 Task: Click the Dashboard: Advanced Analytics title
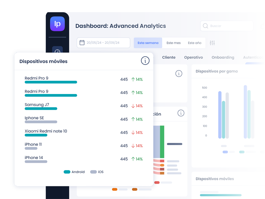tap(120, 26)
